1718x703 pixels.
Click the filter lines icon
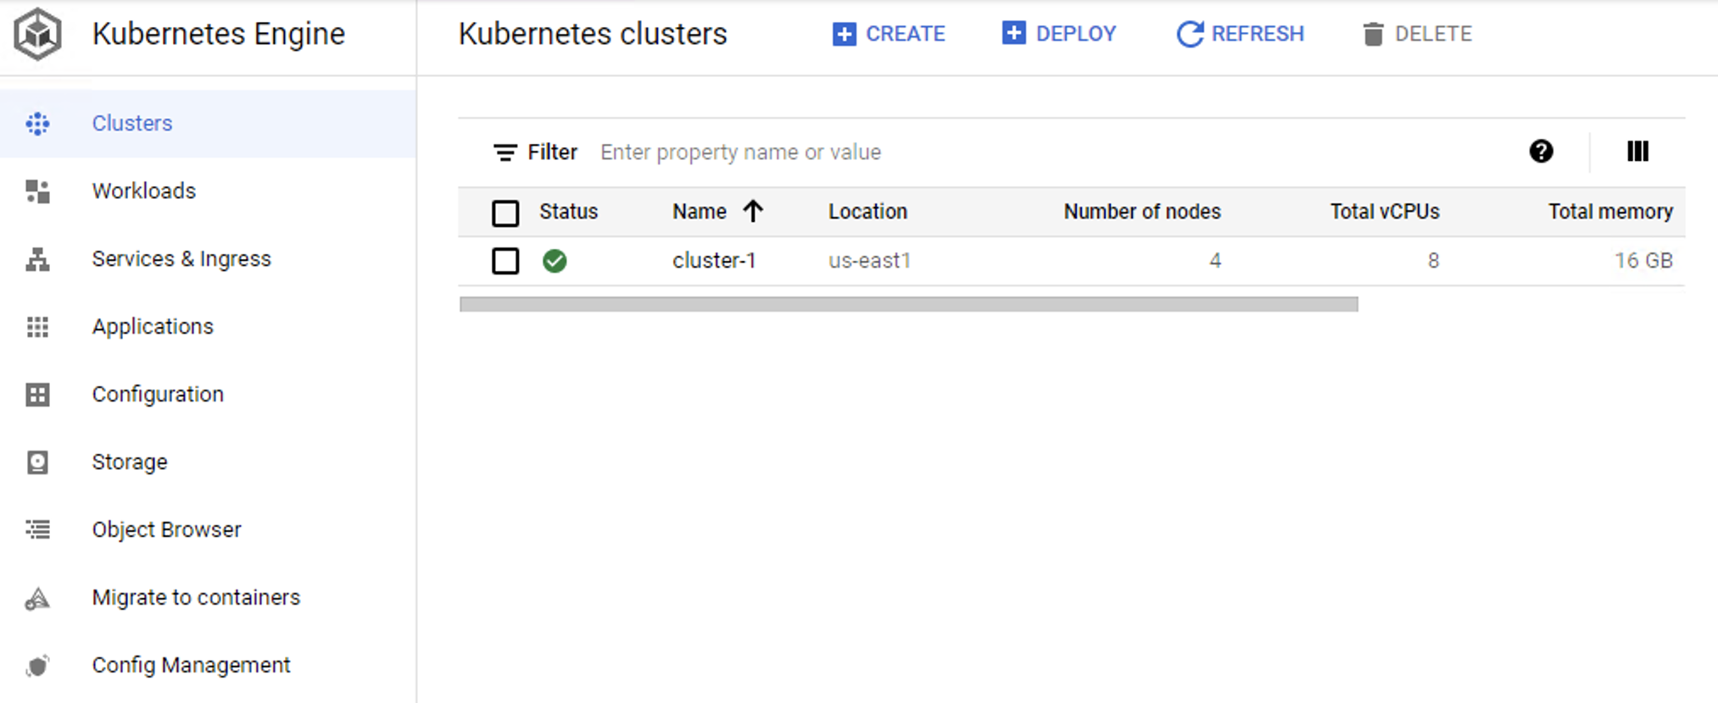[x=505, y=152]
